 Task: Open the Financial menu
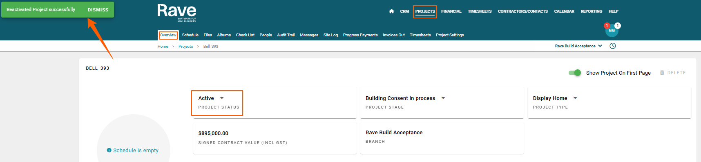451,11
